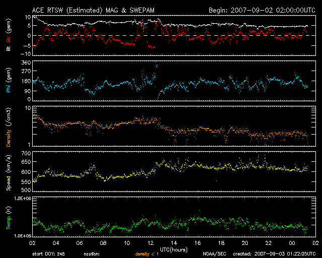Click the '02' hour tick at axis start
Viewport: 322px width, 258px height.
pos(32,243)
